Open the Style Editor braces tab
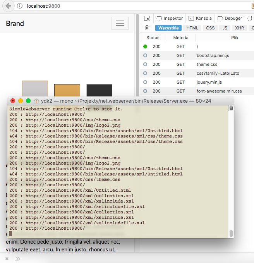The image size is (254, 263). click(250, 18)
